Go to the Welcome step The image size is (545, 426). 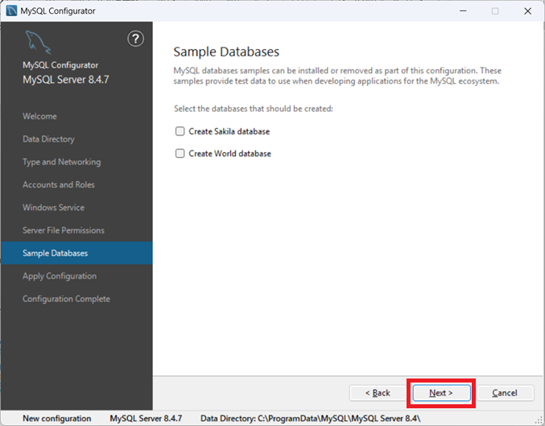pos(39,116)
